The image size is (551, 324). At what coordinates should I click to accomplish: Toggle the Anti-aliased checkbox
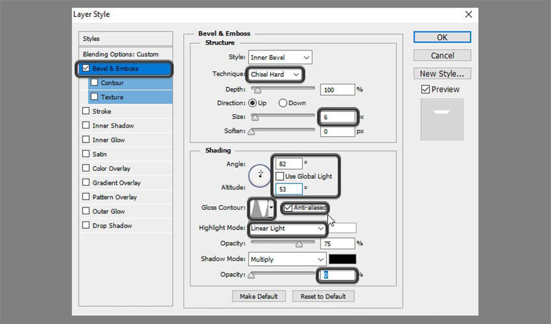pyautogui.click(x=288, y=207)
